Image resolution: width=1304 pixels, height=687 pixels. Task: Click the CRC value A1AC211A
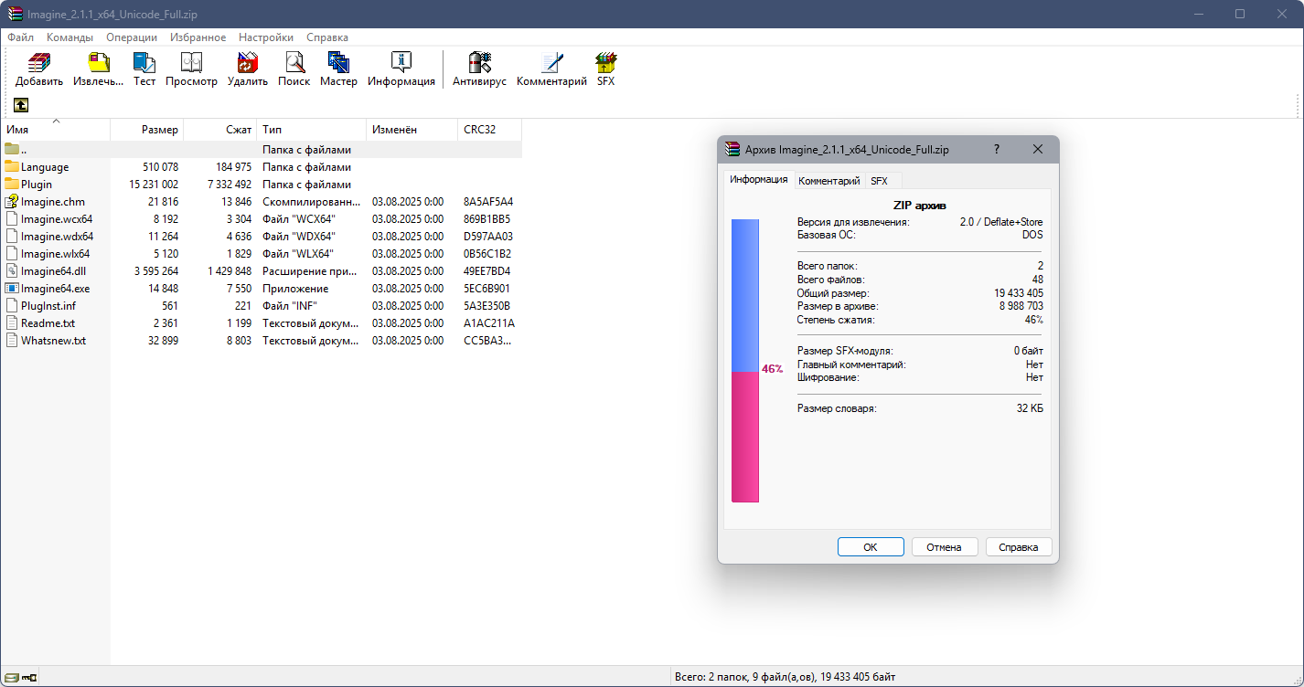[x=489, y=322]
